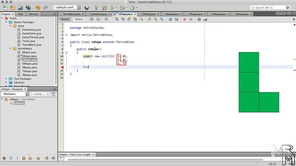The height and width of the screenshot is (166, 296).
Task: Click the Undo toolbar icon
Action: (38, 7)
